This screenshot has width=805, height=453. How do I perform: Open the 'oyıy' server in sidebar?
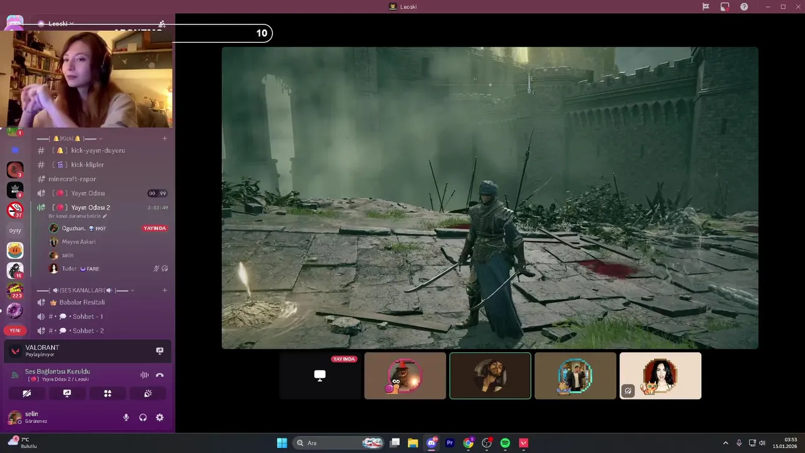(x=15, y=230)
